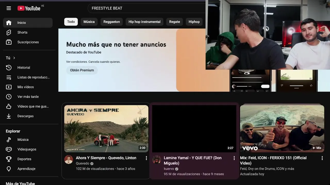Select the Regate filter chip
330x185 pixels.
[175, 22]
